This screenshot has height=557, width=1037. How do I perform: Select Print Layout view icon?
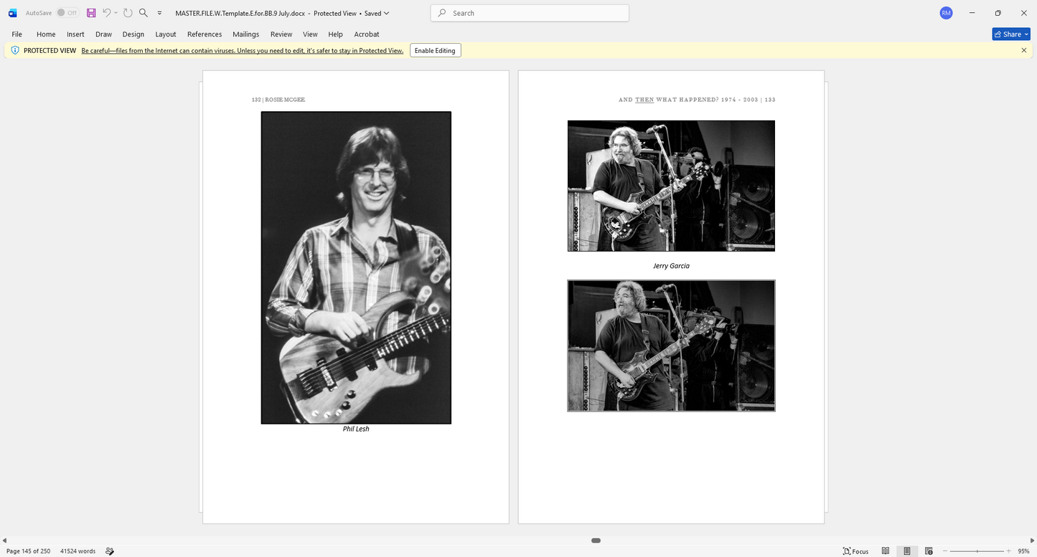[907, 551]
